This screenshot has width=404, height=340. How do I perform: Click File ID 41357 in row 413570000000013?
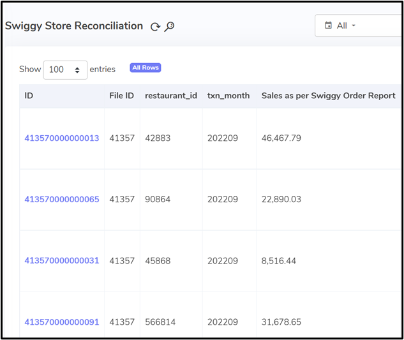(122, 138)
